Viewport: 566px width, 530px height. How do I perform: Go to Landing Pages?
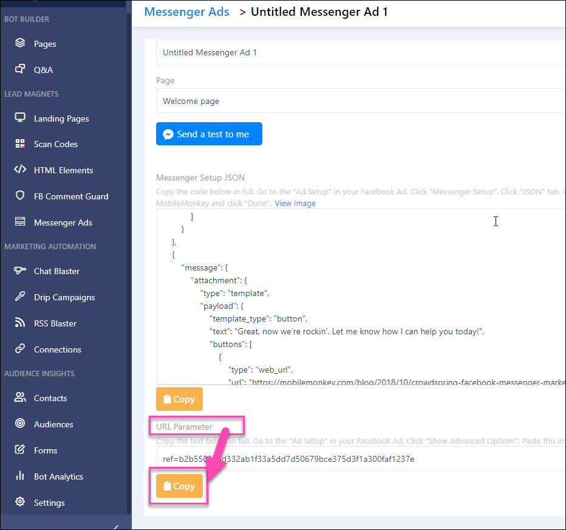[x=61, y=119]
